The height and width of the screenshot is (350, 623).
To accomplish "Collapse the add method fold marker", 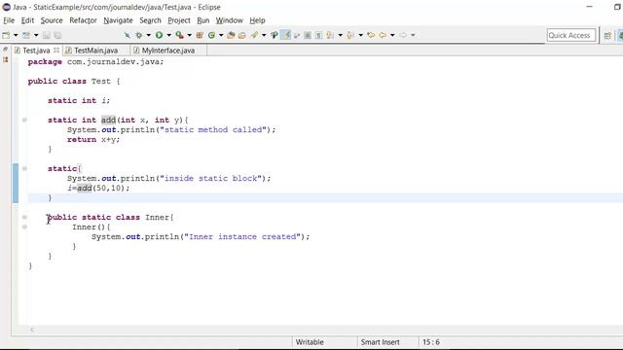I will (24, 120).
